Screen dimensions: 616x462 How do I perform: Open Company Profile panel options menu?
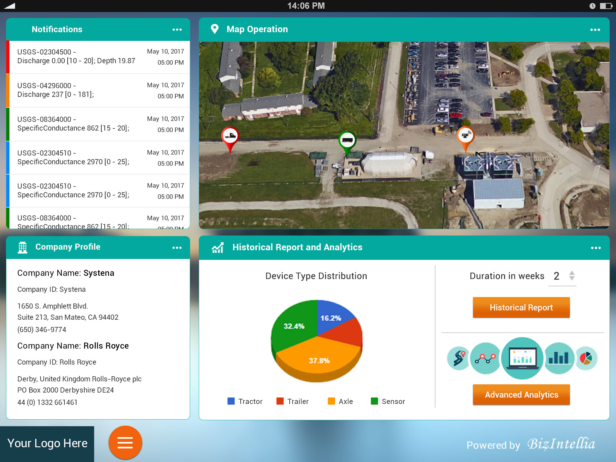(177, 248)
